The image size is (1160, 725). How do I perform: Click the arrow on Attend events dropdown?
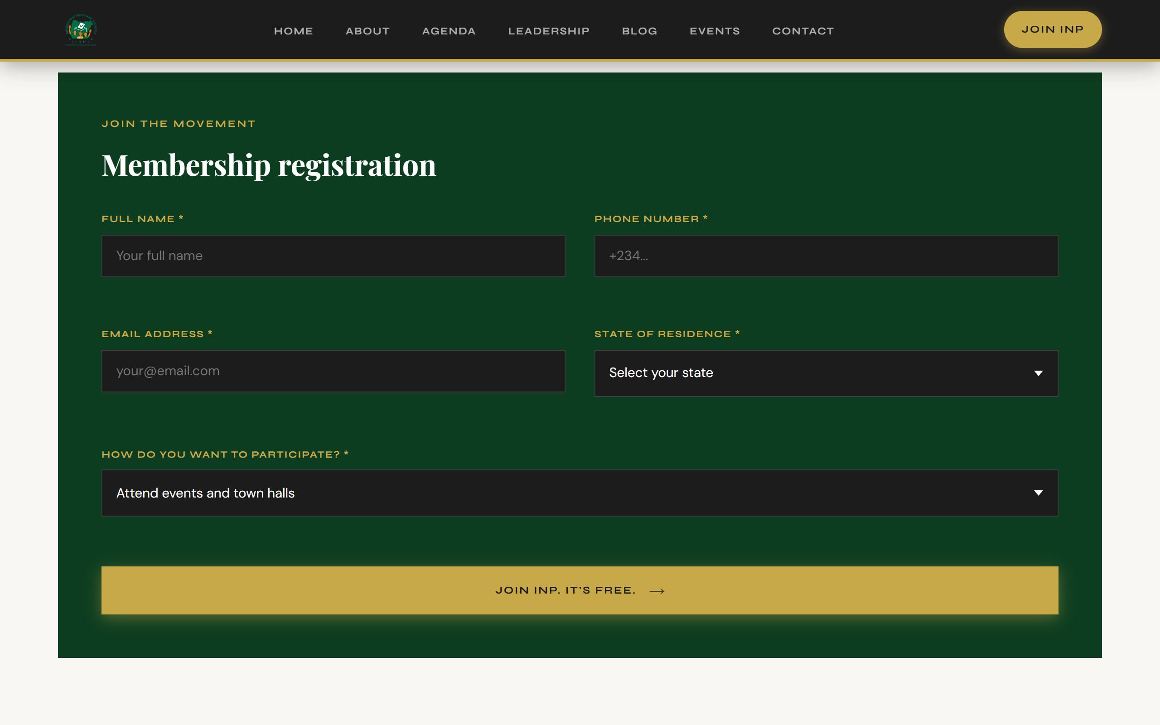(x=1038, y=493)
